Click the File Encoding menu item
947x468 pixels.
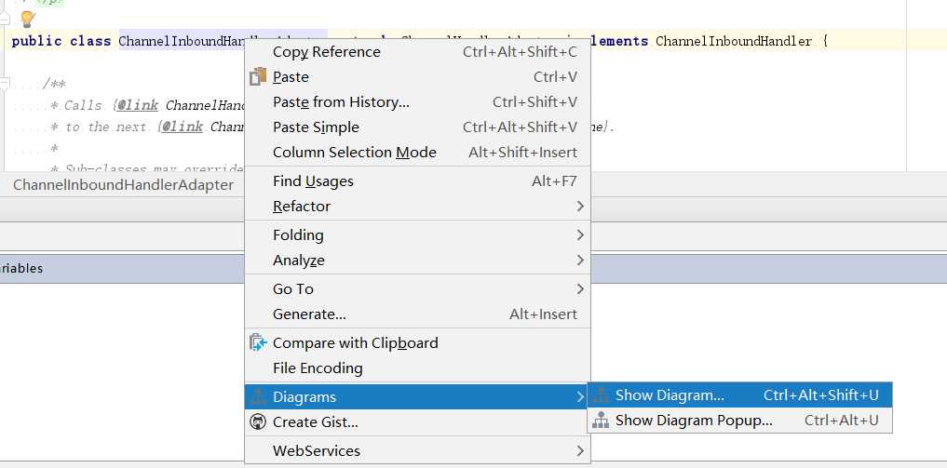pyautogui.click(x=318, y=368)
